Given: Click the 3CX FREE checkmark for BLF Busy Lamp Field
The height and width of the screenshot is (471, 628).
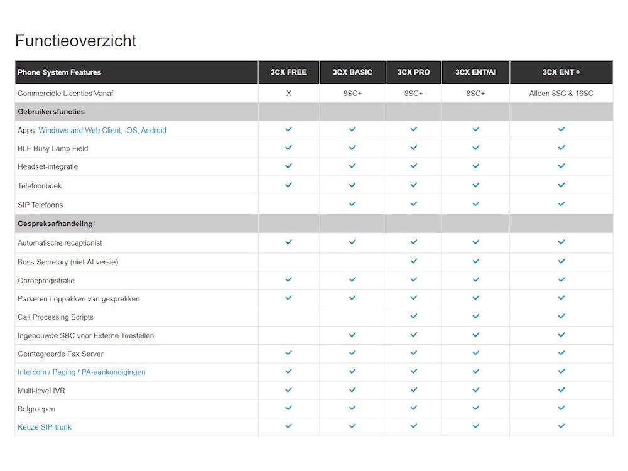Looking at the screenshot, I should click(x=288, y=148).
